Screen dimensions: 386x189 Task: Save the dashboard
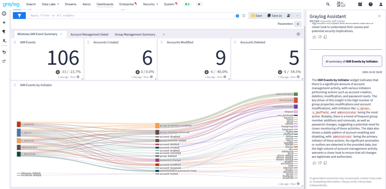pyautogui.click(x=256, y=15)
